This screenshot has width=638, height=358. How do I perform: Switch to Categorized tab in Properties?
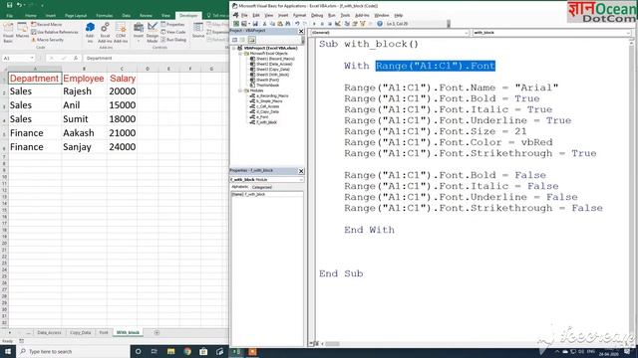pyautogui.click(x=261, y=187)
